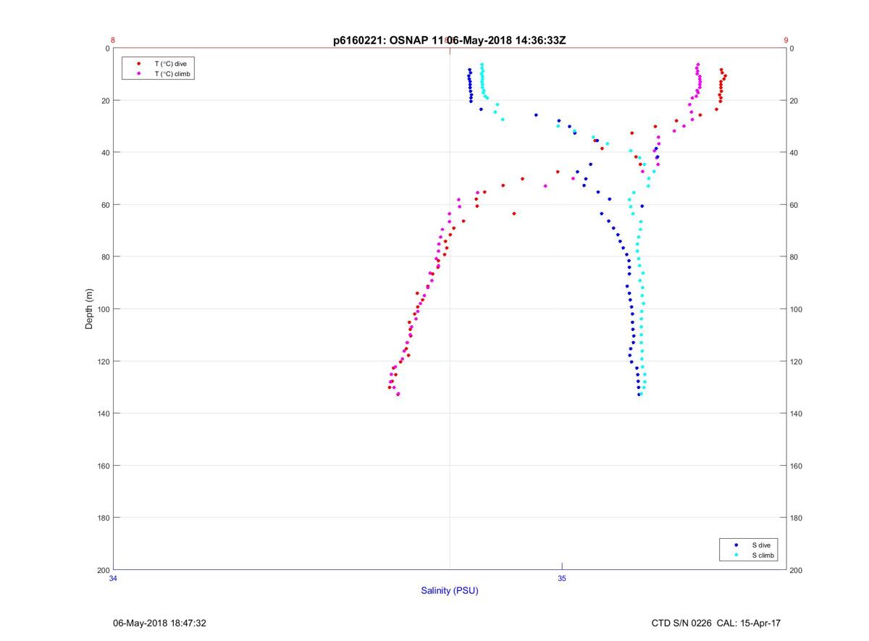Click left-axis depth tick label 60
Screen dimensions: 869x641
click(106, 205)
